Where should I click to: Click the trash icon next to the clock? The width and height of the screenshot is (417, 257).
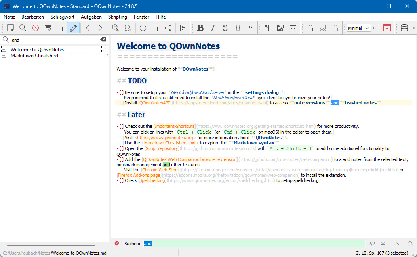tap(156, 28)
